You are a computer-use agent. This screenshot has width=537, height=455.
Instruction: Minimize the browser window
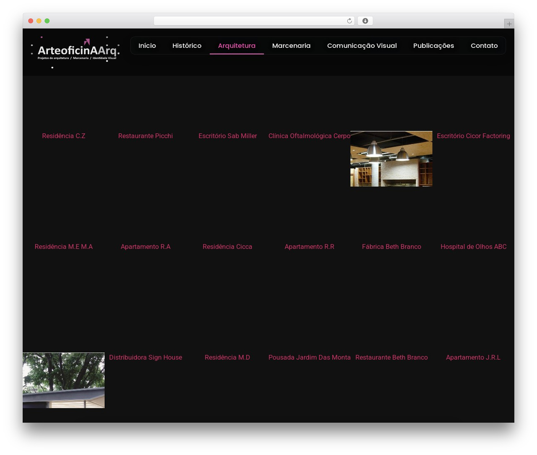coord(39,21)
